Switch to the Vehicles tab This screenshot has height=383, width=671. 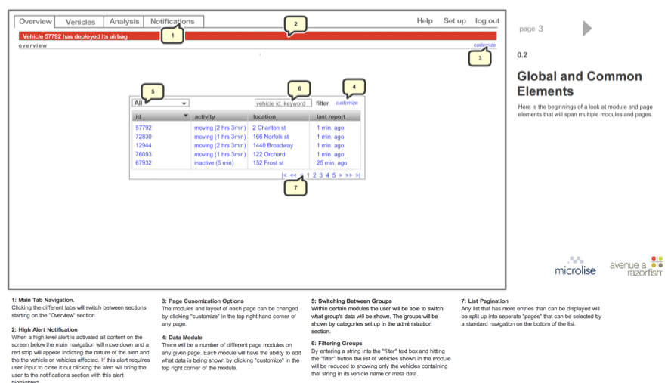point(80,22)
